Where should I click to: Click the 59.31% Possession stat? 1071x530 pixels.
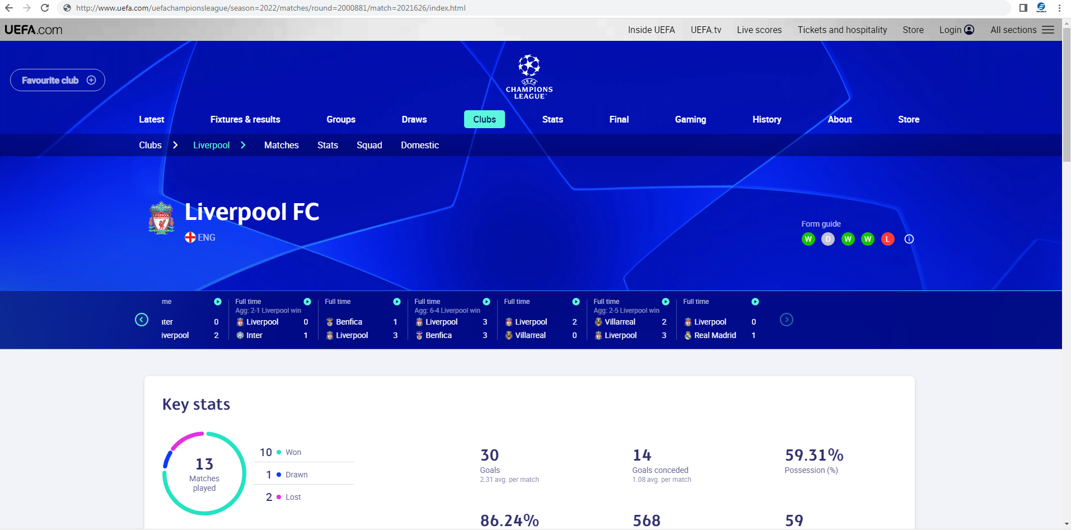point(813,461)
